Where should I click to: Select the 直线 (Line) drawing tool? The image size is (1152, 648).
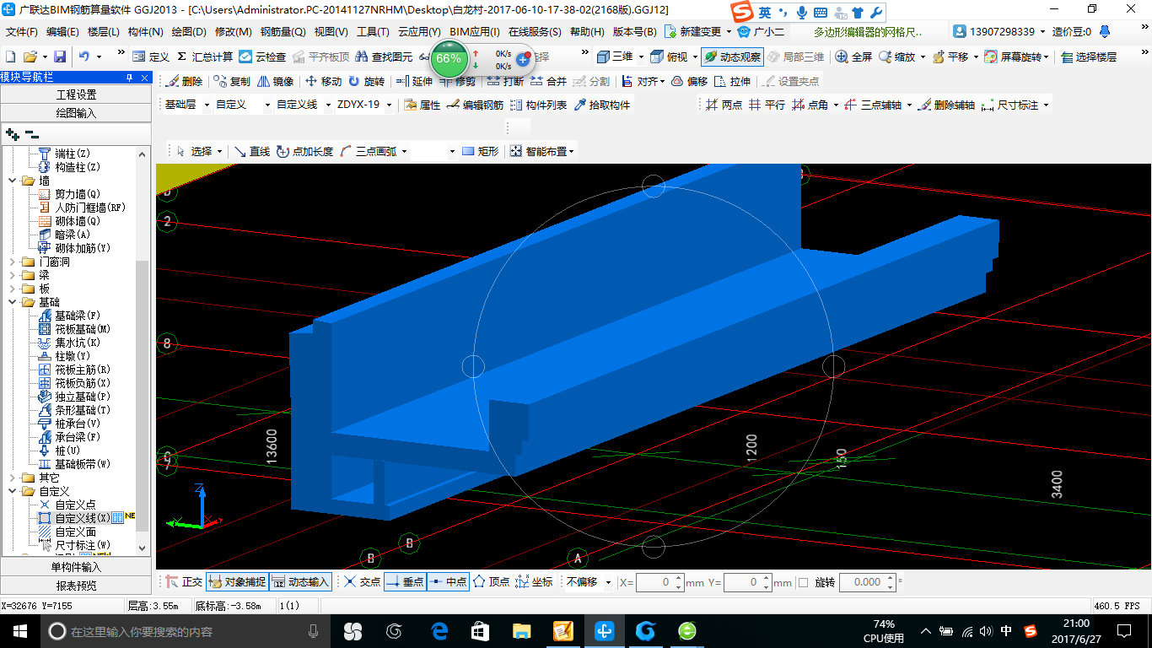[x=251, y=152]
